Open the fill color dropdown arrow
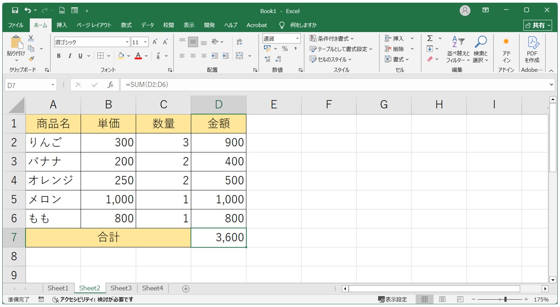Image resolution: width=560 pixels, height=307 pixels. (128, 56)
